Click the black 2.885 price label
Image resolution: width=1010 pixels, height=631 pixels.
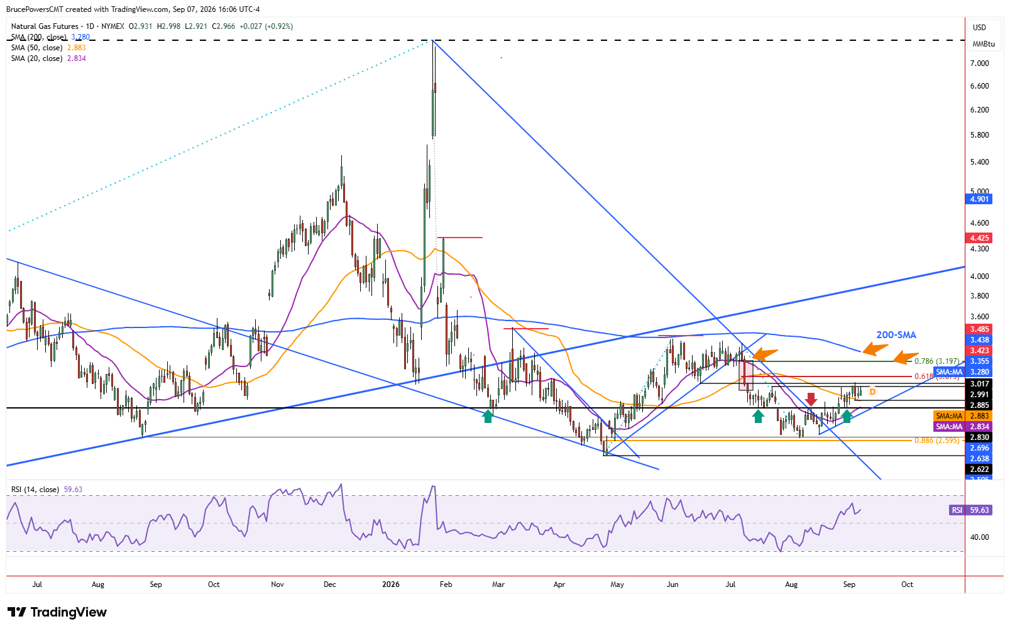pyautogui.click(x=979, y=405)
